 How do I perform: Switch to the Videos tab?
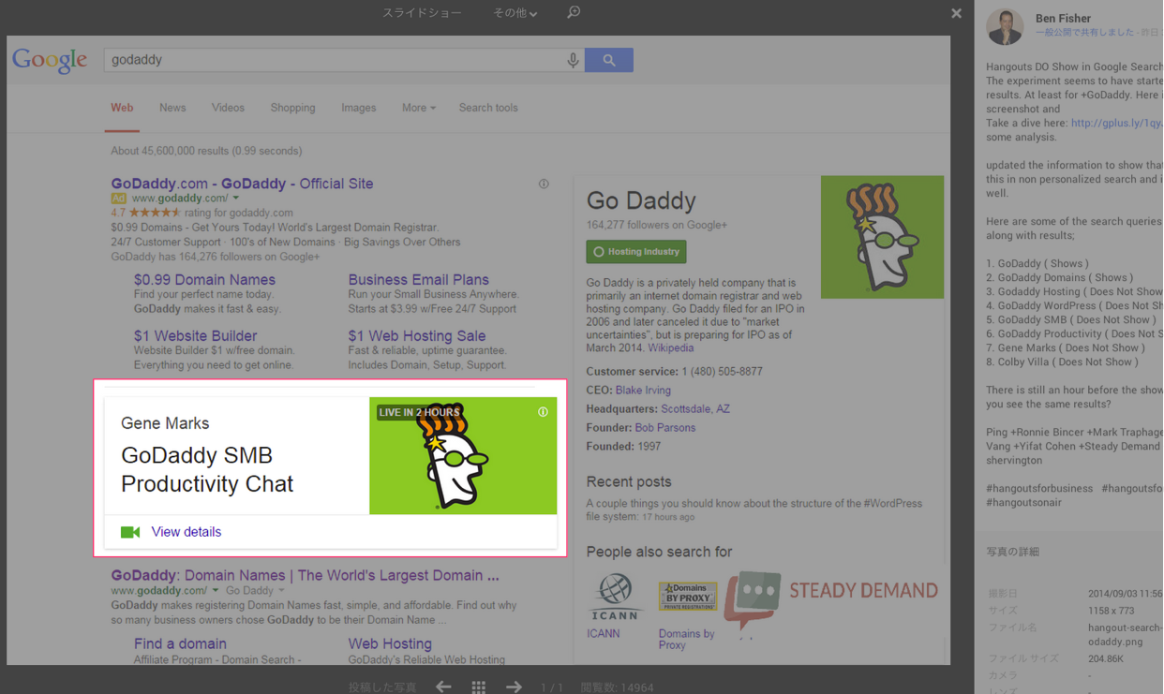[228, 108]
